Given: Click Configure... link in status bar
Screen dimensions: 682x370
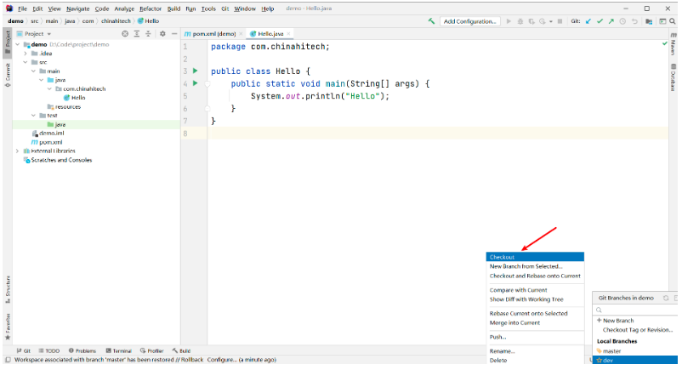Looking at the screenshot, I should (222, 360).
